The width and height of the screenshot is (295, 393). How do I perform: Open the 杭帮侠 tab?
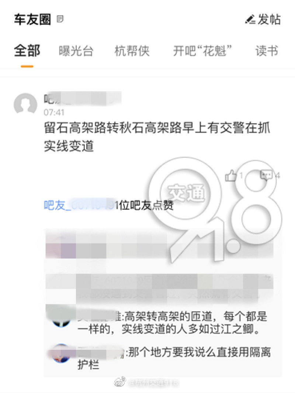coord(132,51)
